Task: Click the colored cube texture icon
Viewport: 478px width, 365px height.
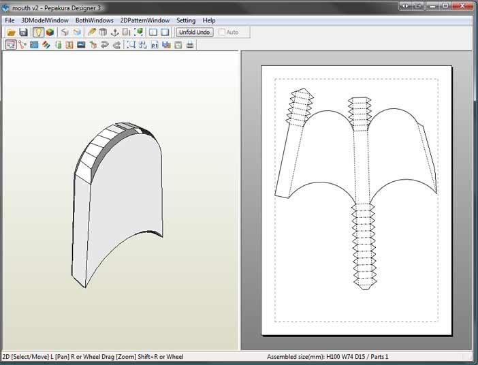Action: pyautogui.click(x=50, y=32)
